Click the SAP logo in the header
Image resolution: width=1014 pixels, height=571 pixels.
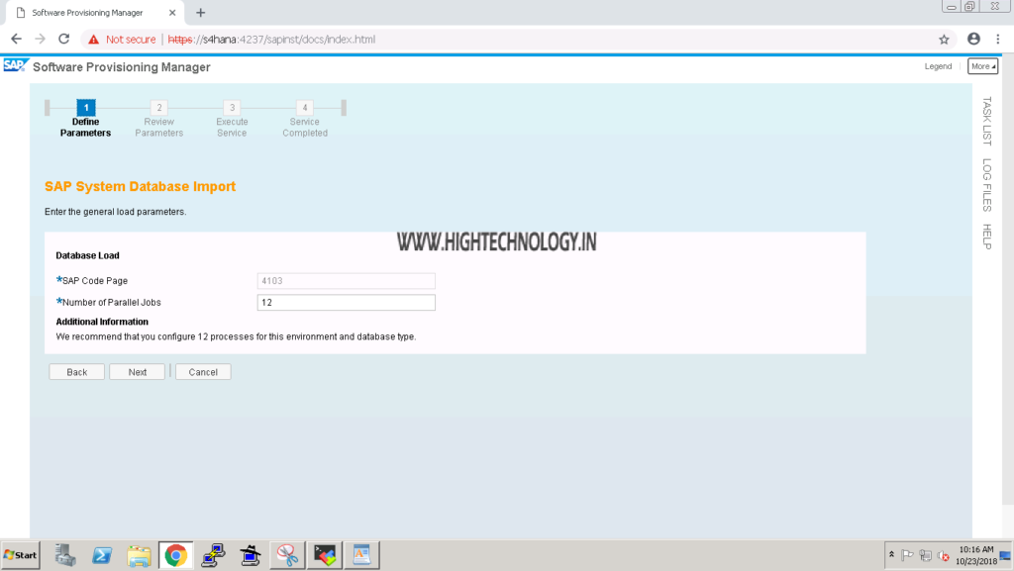coord(15,66)
